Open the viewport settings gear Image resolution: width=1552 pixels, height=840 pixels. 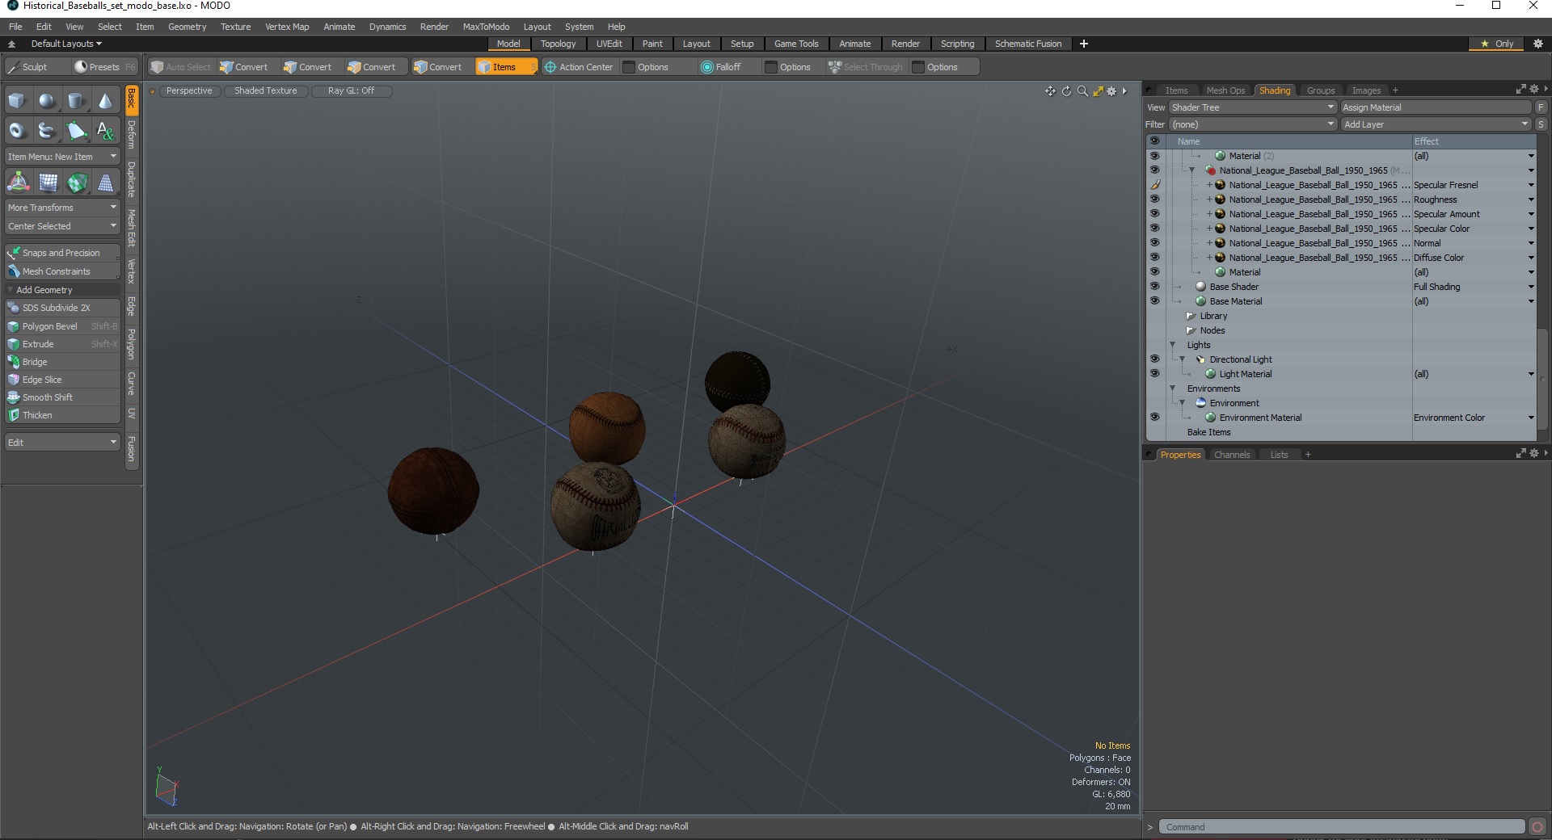pyautogui.click(x=1111, y=91)
